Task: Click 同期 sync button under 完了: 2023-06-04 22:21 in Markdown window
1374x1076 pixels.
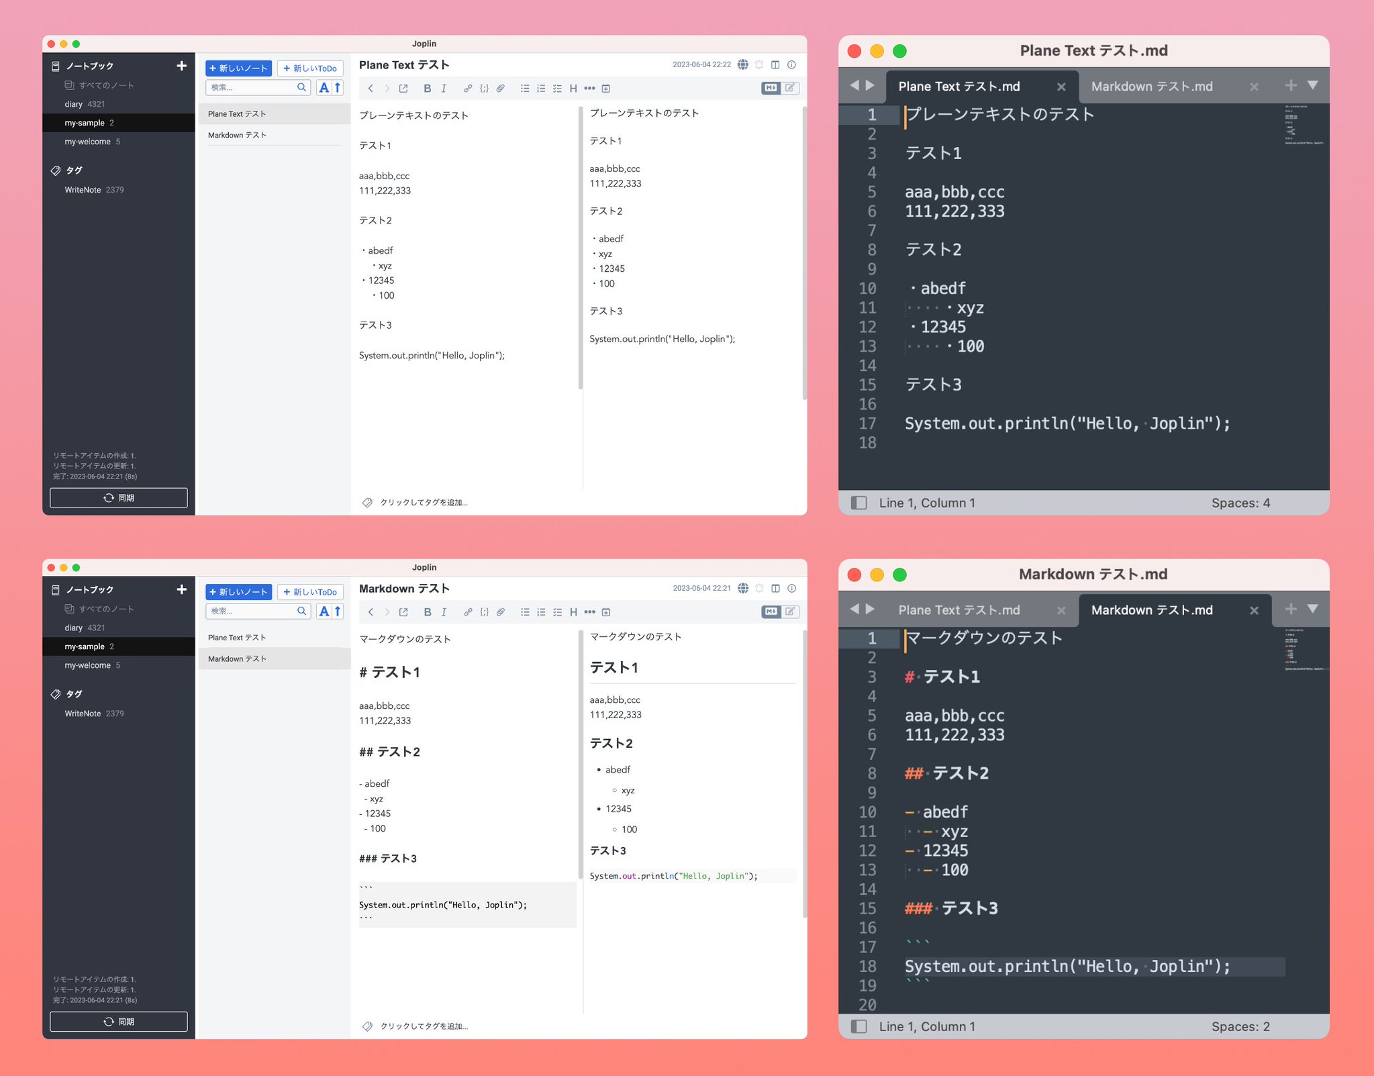Action: (119, 1021)
